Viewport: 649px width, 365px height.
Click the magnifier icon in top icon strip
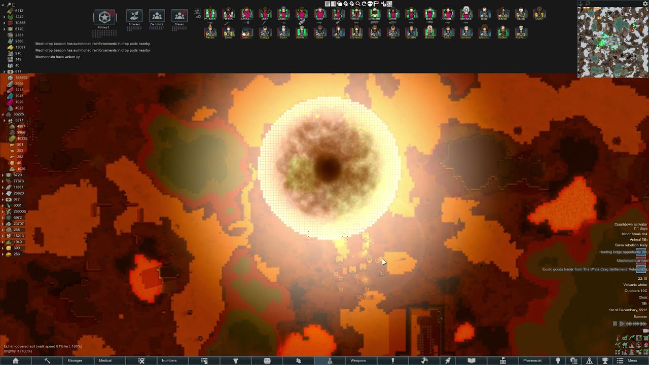pos(358,4)
